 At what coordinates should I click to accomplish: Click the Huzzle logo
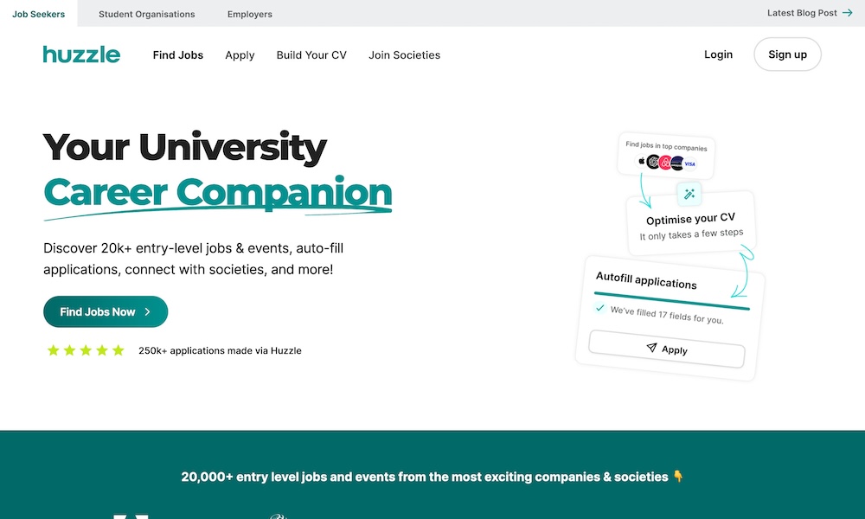81,54
